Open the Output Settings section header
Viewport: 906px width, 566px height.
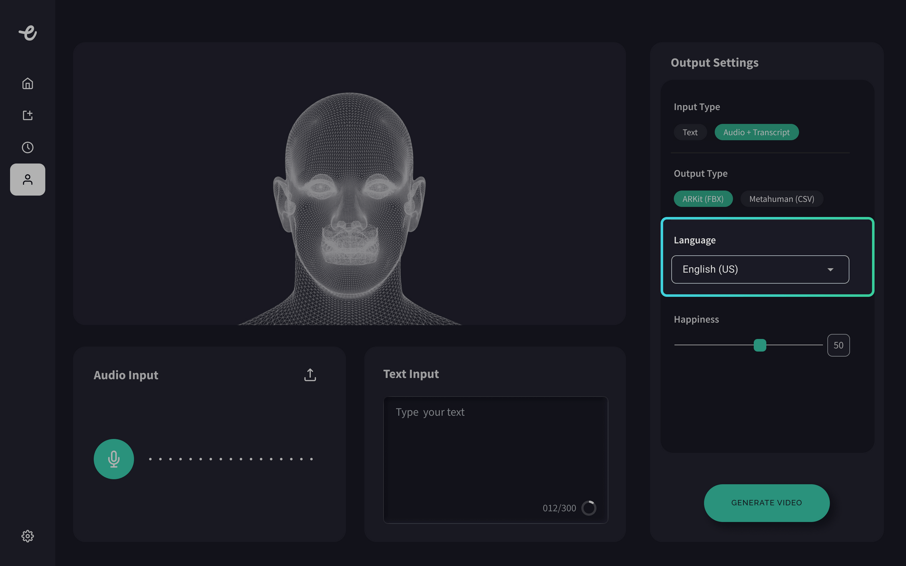[x=714, y=62]
